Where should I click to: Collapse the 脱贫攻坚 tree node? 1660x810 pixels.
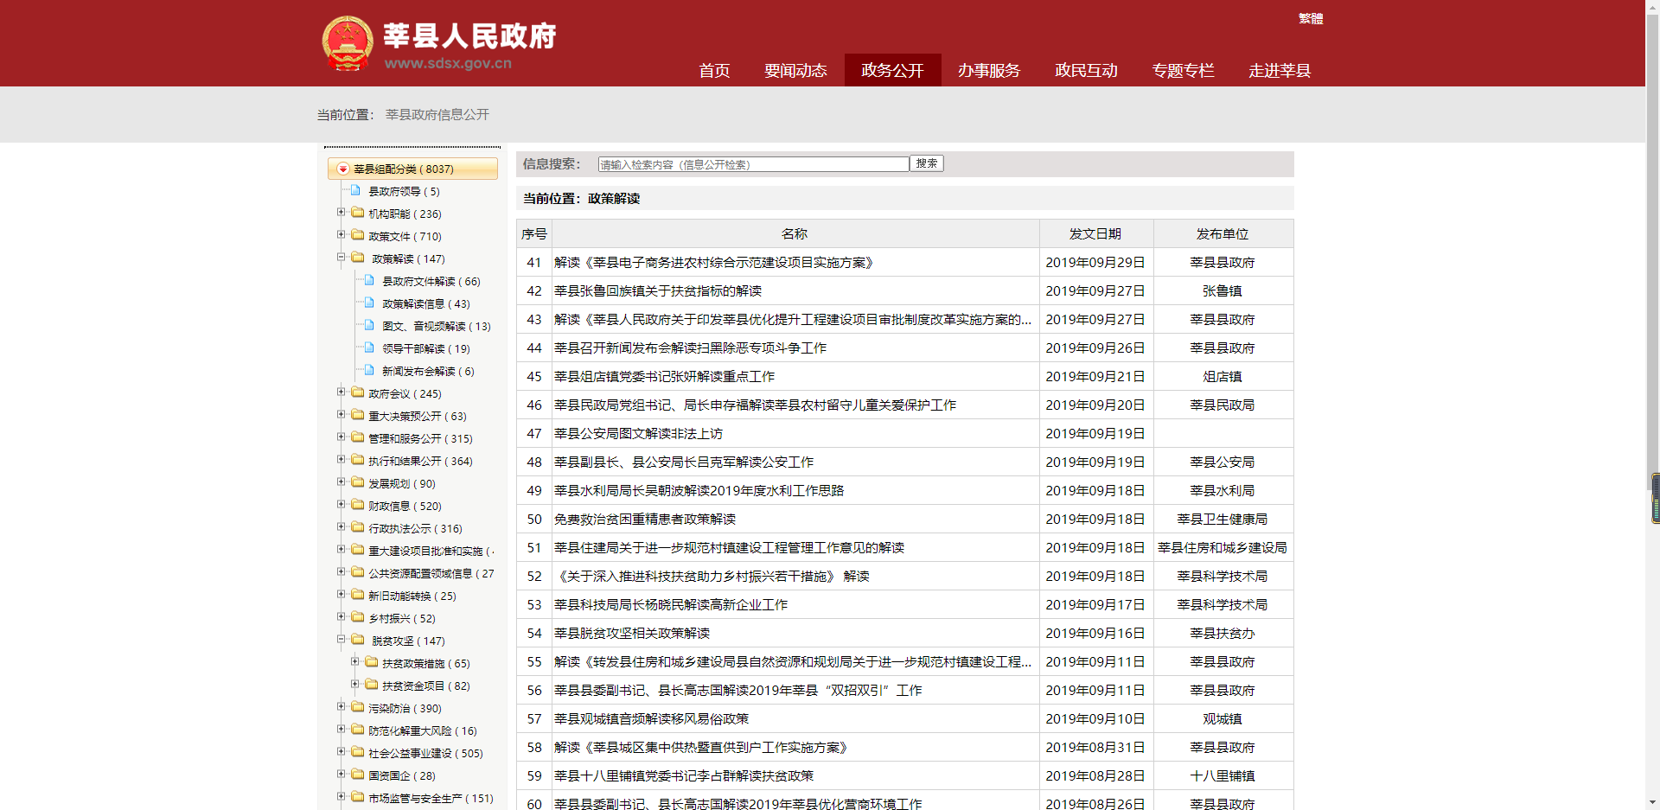[x=341, y=639]
